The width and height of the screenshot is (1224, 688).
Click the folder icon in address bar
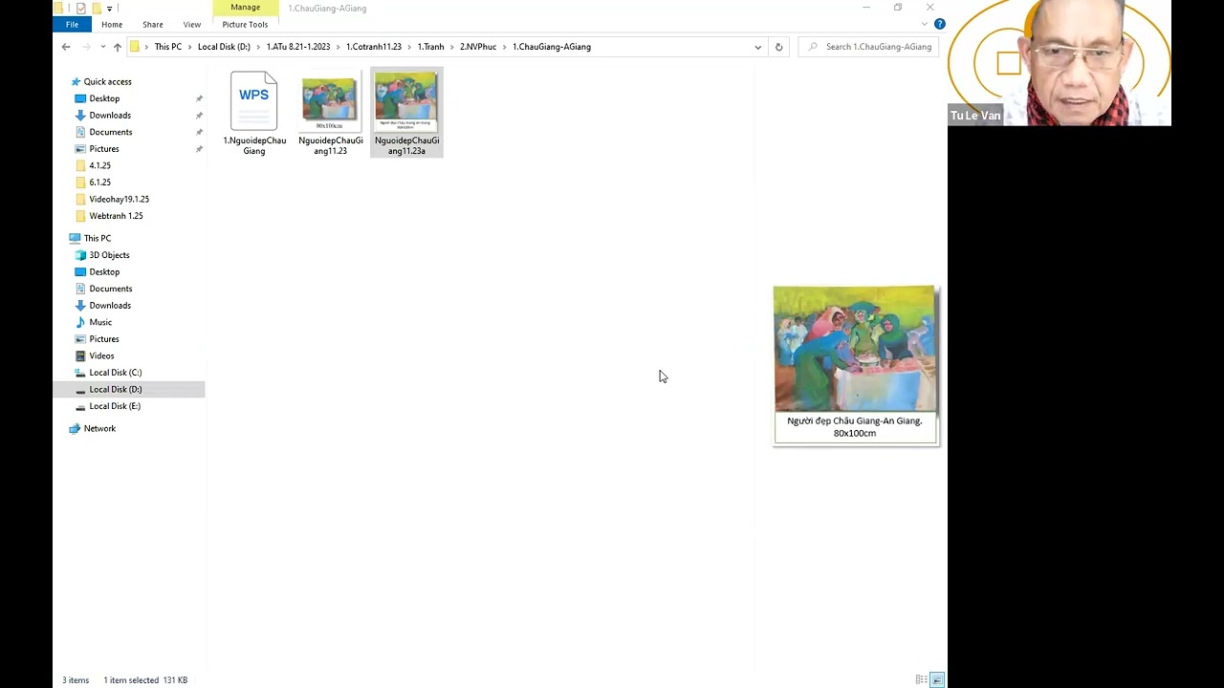pos(135,47)
